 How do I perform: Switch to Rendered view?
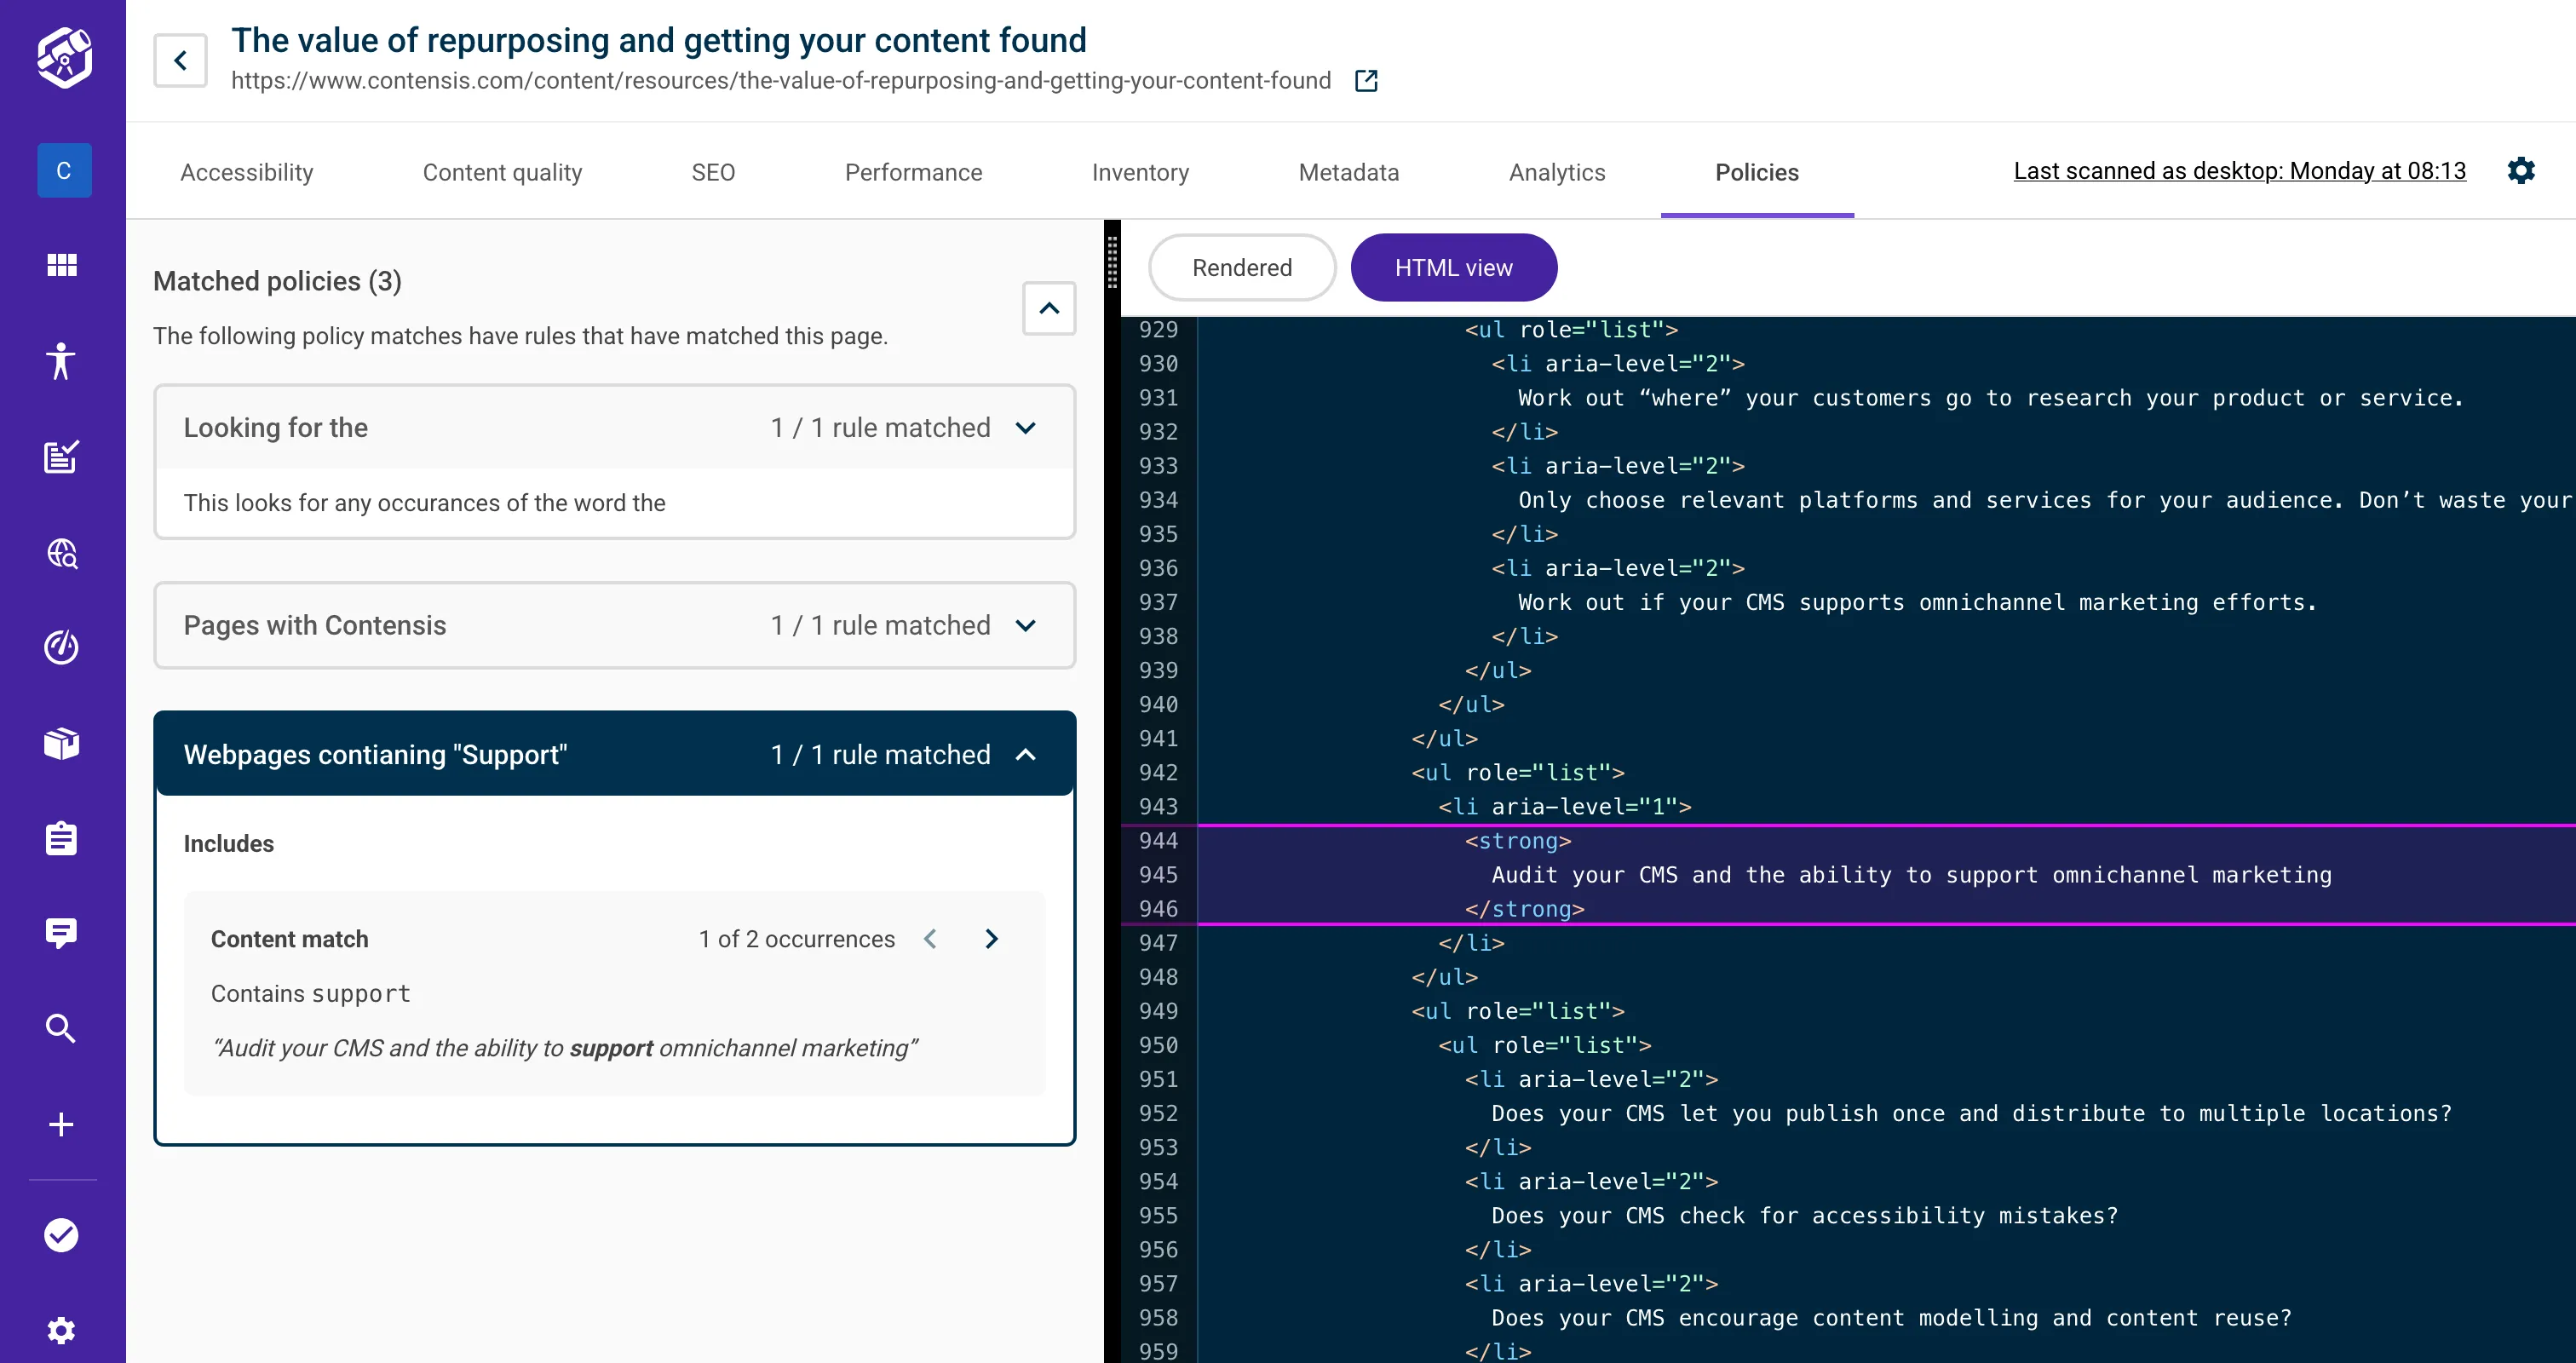coord(1242,268)
